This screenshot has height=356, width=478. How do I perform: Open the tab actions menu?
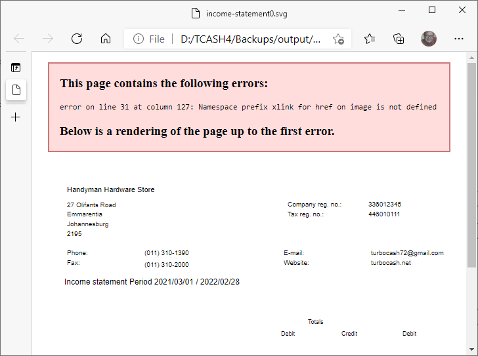(x=16, y=68)
